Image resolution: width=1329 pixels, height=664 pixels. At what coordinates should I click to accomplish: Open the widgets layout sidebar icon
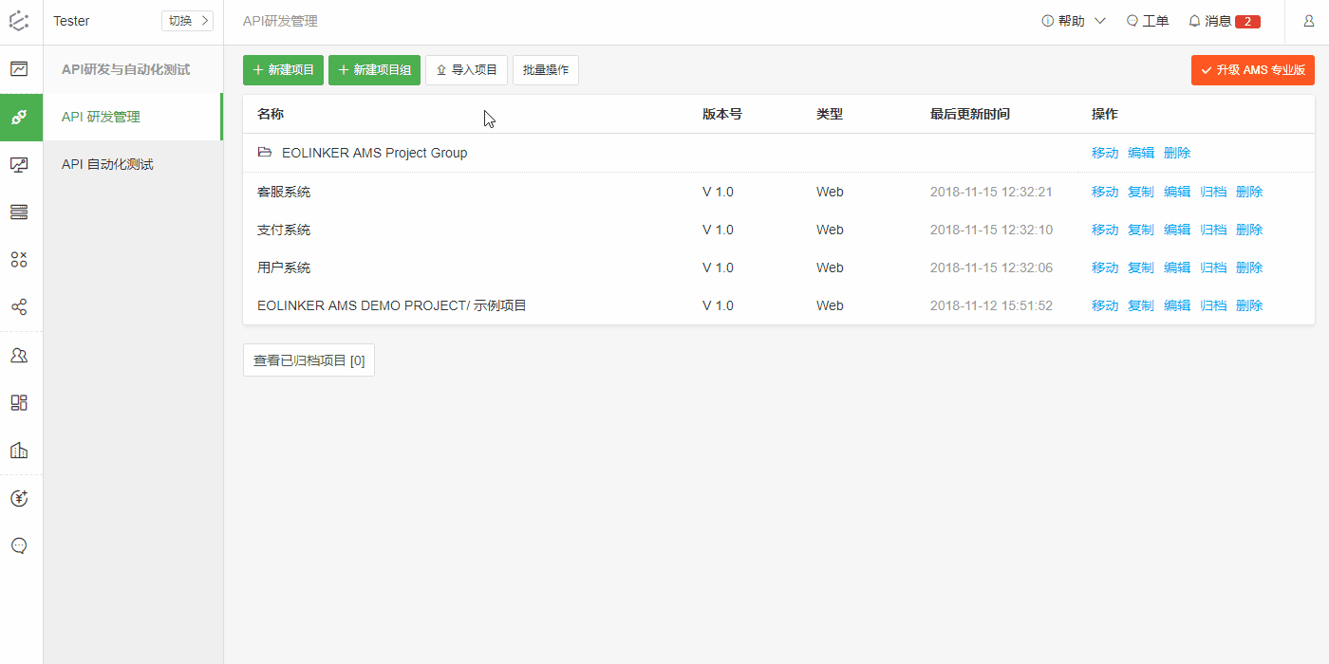[19, 403]
